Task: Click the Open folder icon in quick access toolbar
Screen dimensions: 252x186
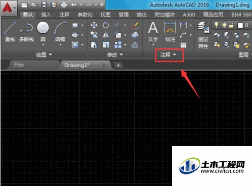Action: pos(34,5)
